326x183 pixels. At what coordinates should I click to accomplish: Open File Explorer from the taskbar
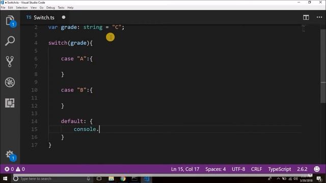tap(111, 178)
